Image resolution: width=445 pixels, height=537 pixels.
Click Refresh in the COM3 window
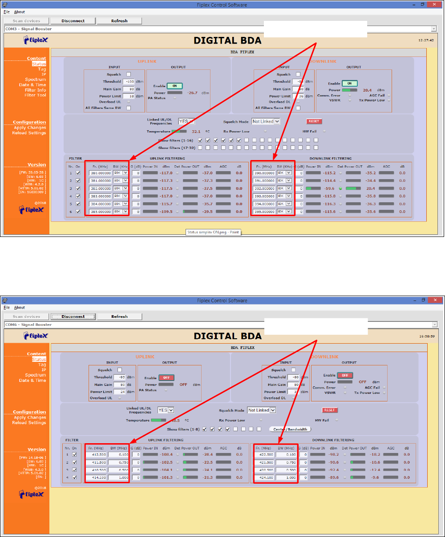tap(119, 21)
